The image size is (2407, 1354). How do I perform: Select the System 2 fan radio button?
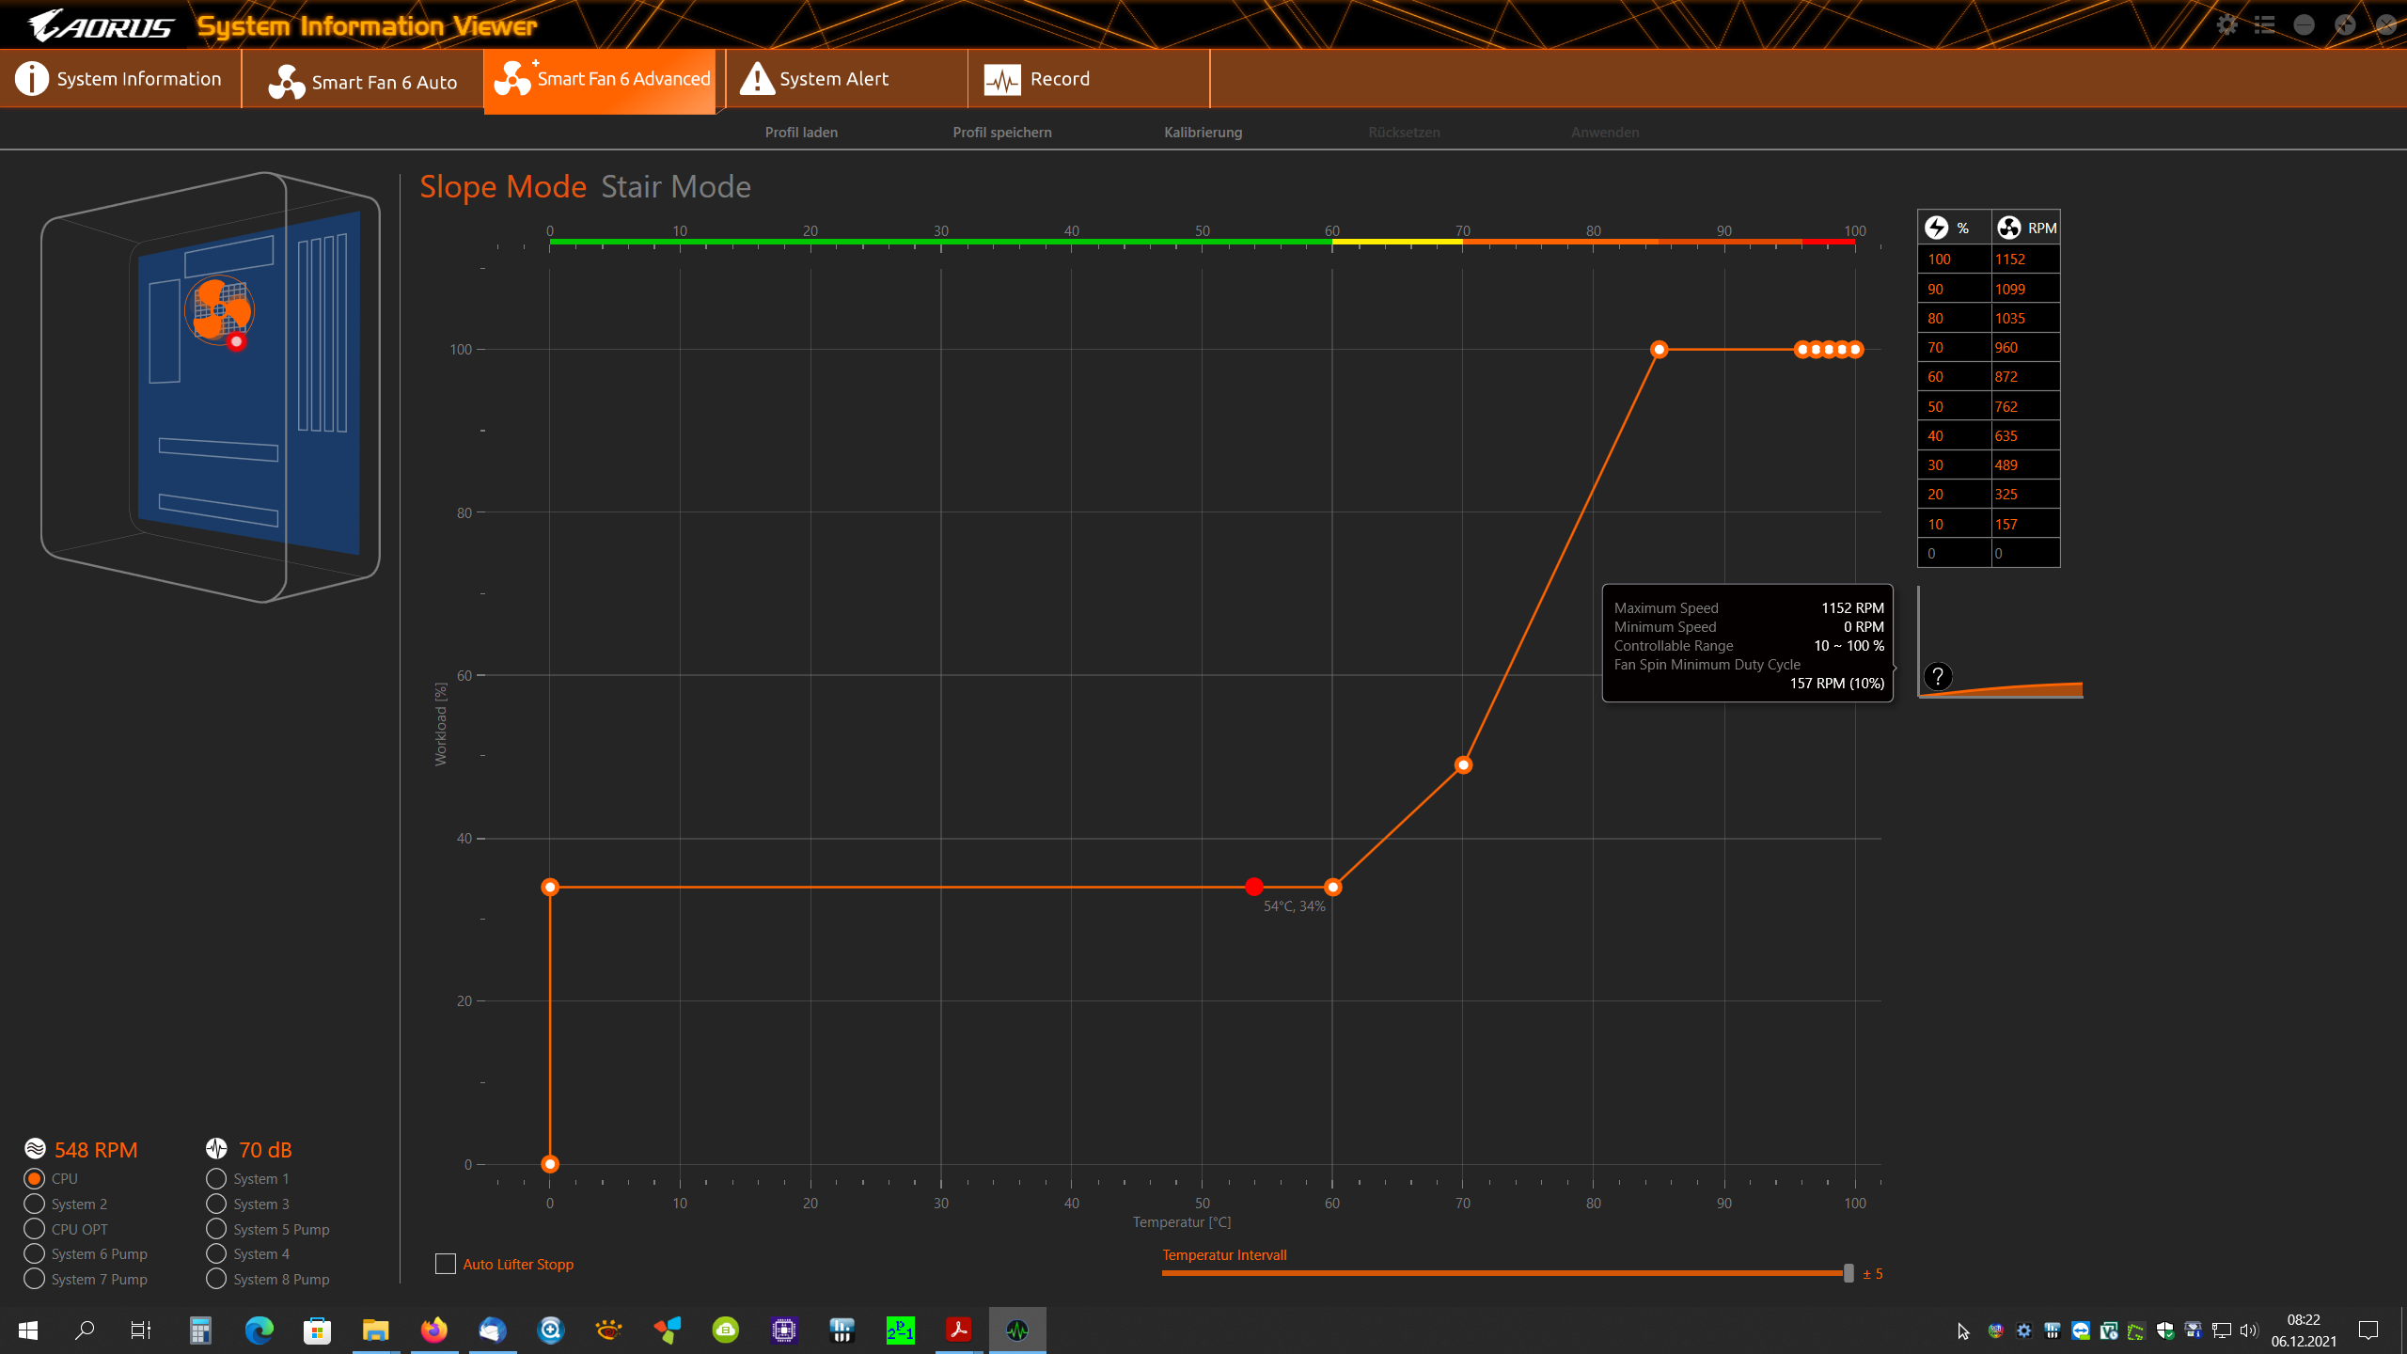pyautogui.click(x=35, y=1204)
